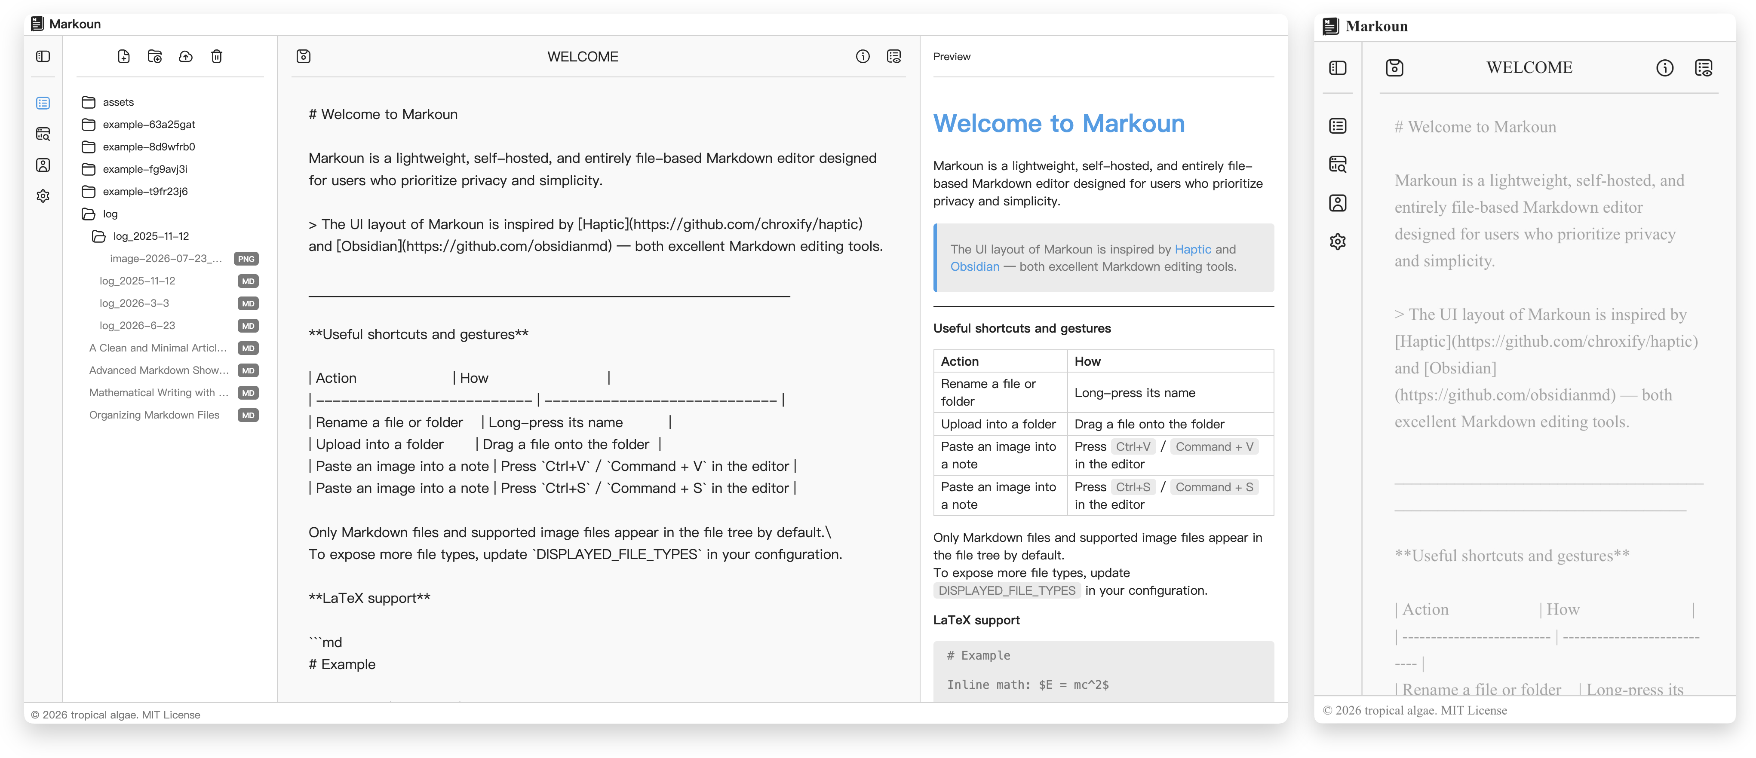Expand the example-63a25gat folder
1756x758 pixels.
point(170,125)
